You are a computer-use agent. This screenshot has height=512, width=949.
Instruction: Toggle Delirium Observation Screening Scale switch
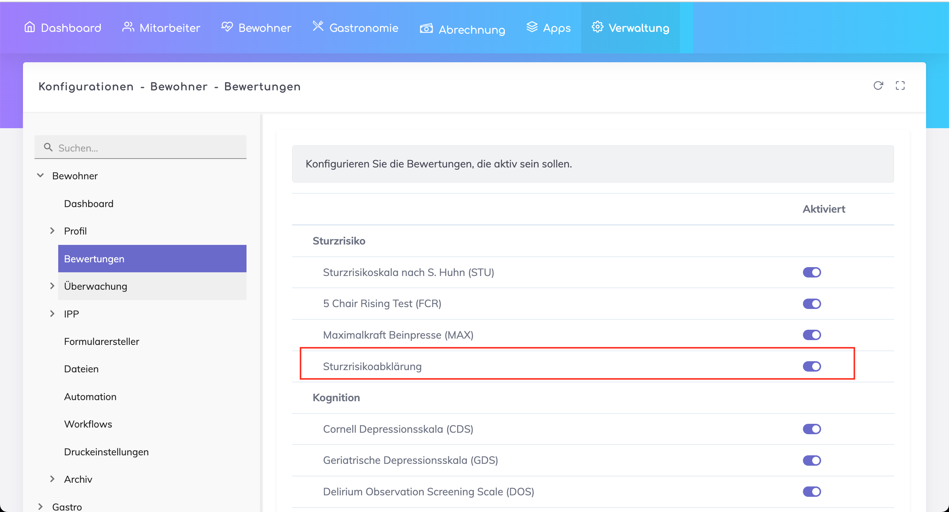click(x=812, y=492)
